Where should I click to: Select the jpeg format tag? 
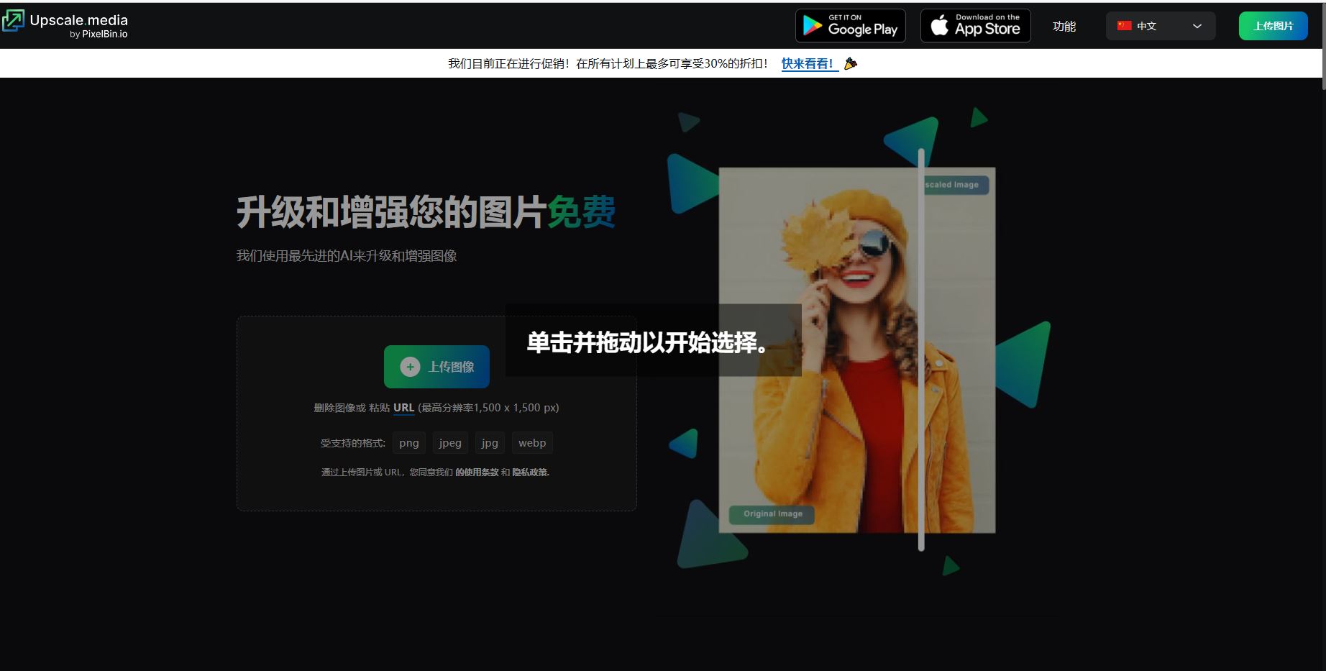coord(450,443)
